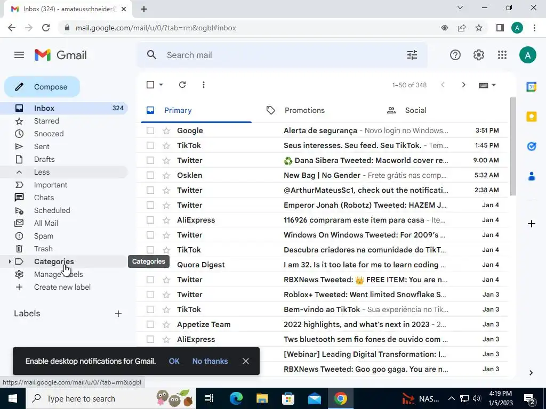Open the Windows Start menu

point(13,398)
